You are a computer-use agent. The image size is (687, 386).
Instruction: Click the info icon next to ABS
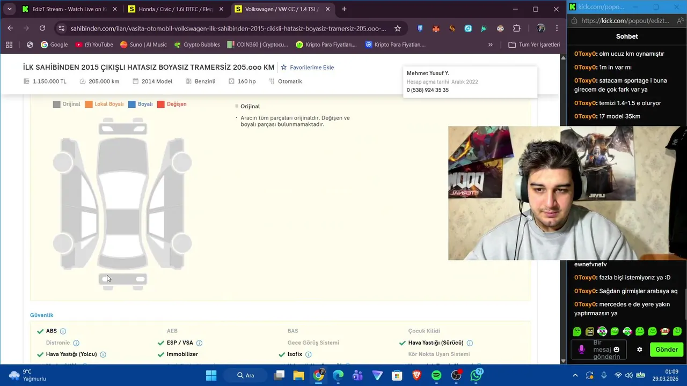coord(63,331)
